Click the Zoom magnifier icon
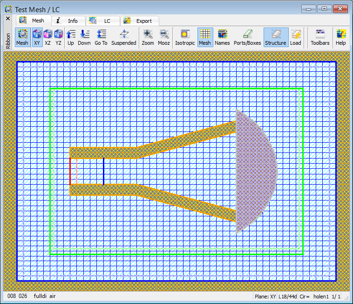The image size is (353, 304). [148, 37]
